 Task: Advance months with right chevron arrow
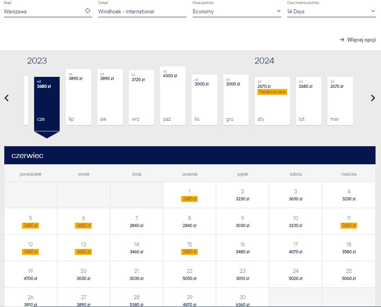[x=373, y=98]
